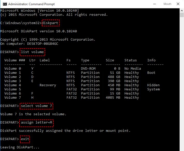Click the Leaving DiskPart message line
Image resolution: width=184 pixels, height=151 pixels.
tap(20, 147)
